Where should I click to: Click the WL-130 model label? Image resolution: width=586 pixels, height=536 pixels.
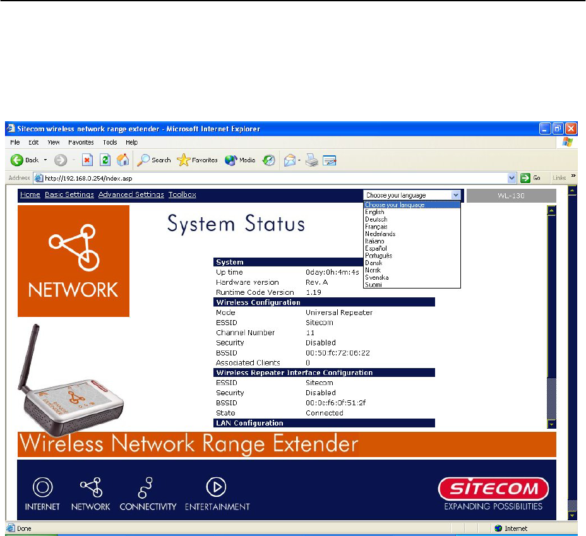coord(511,196)
